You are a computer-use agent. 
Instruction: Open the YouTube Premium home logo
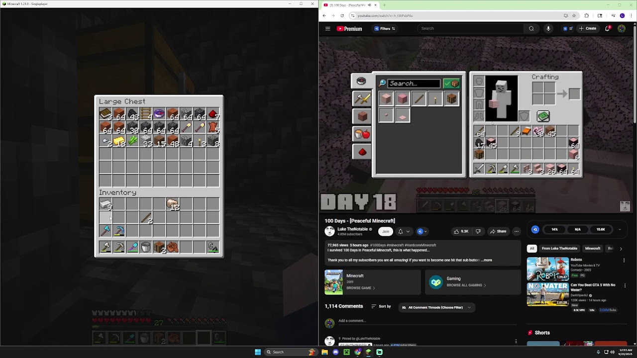(x=349, y=28)
